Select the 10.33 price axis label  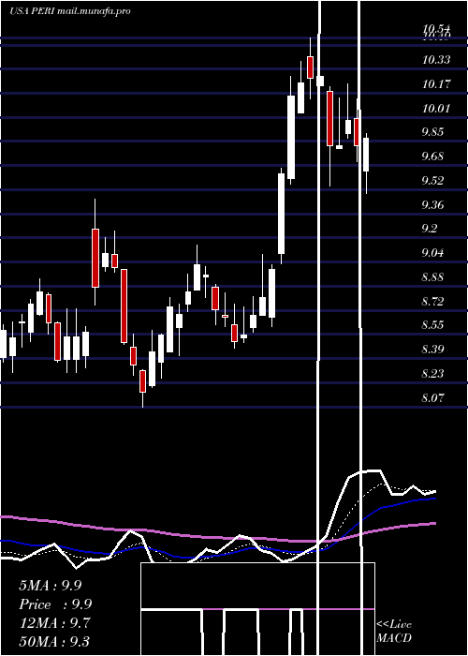[x=436, y=60]
